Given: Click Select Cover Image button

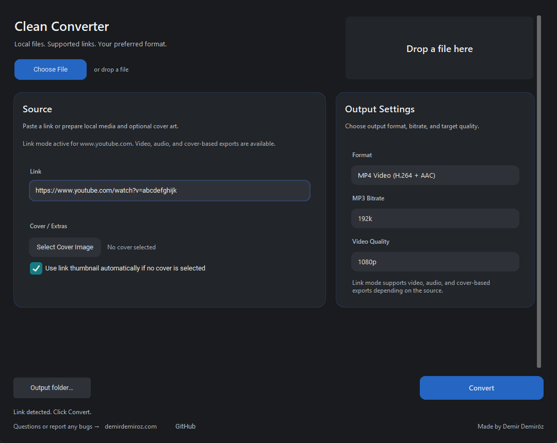Looking at the screenshot, I should point(65,247).
